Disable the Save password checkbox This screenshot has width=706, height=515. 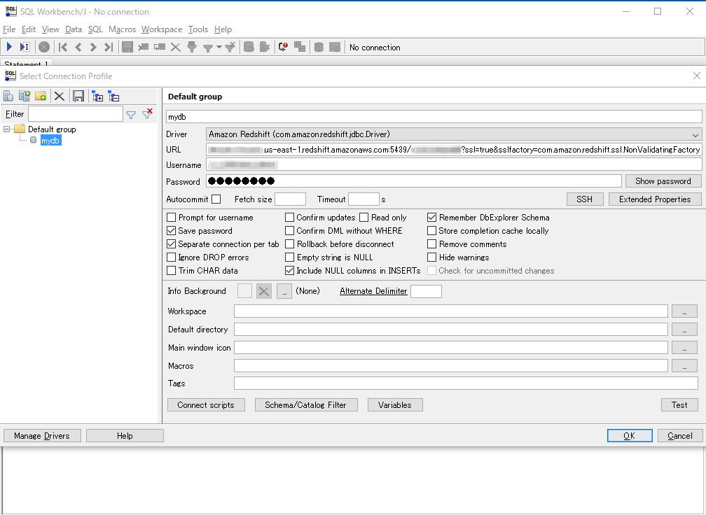172,231
